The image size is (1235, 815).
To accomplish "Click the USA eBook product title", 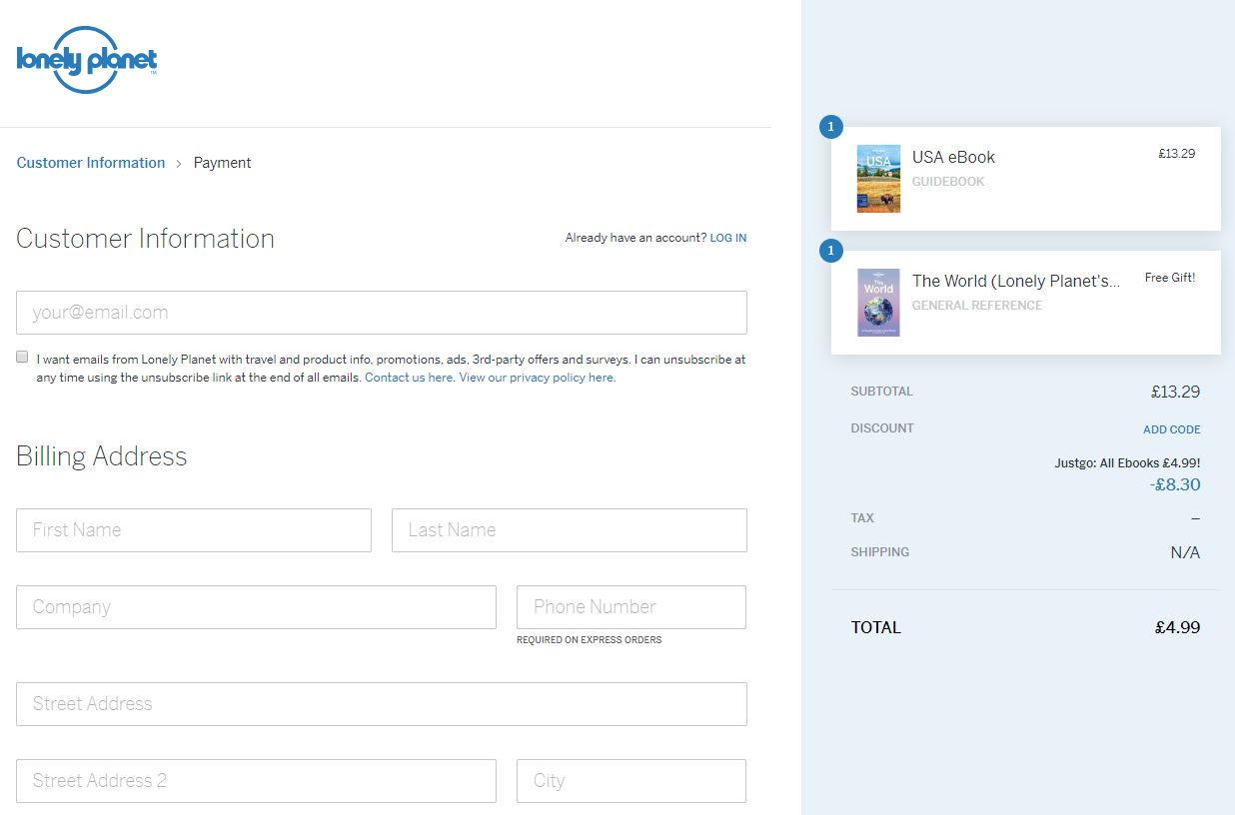I will point(953,157).
